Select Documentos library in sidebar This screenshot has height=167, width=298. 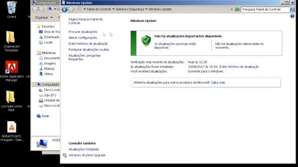(x=52, y=58)
